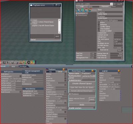Click Send in PugSpace server chat window

pos(57,36)
